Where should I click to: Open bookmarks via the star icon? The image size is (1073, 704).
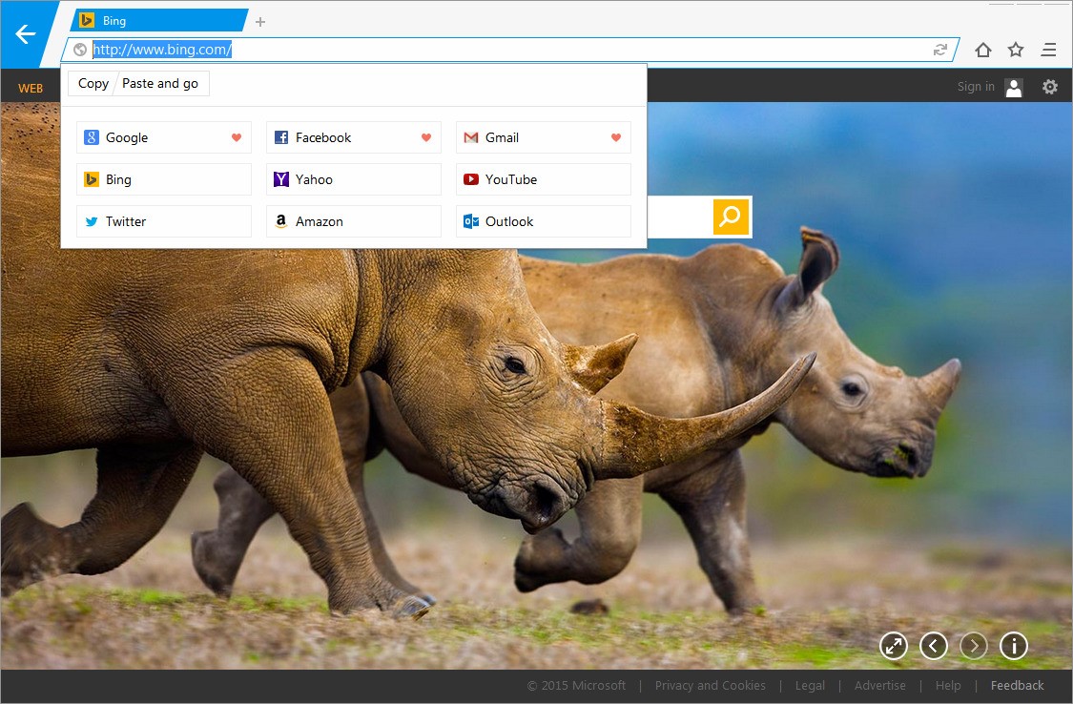click(x=1016, y=49)
